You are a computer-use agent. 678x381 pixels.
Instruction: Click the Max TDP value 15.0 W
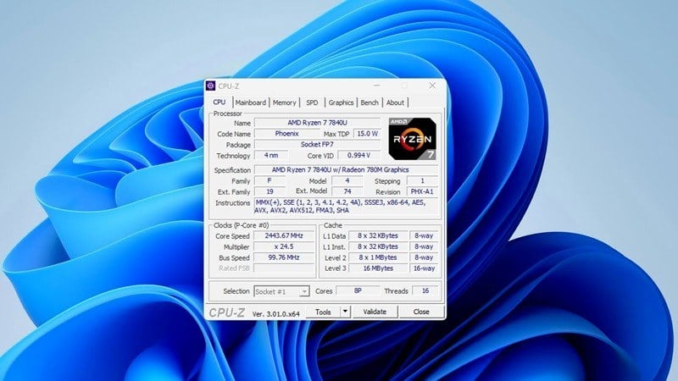pyautogui.click(x=367, y=134)
